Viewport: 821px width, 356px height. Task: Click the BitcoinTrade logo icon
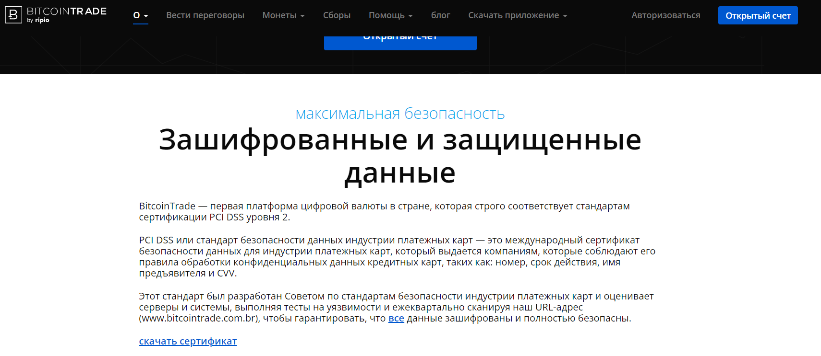coord(13,15)
